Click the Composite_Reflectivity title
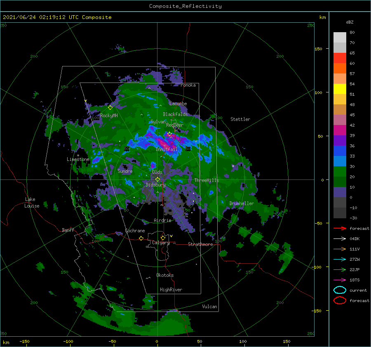The height and width of the screenshot is (347, 371). click(185, 6)
